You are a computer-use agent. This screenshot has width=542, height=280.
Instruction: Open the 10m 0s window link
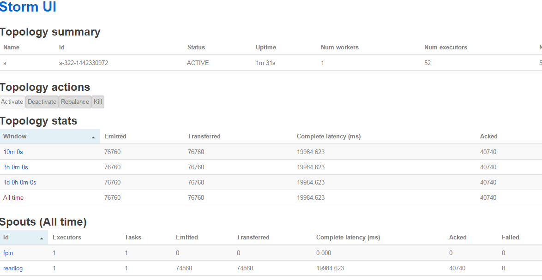click(13, 152)
